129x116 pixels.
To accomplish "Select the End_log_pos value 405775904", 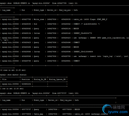I will click(x=67, y=114).
